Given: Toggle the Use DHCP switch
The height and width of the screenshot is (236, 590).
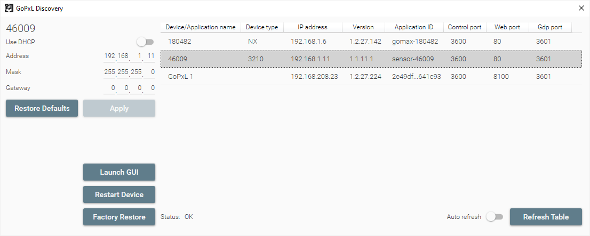Looking at the screenshot, I should (145, 42).
